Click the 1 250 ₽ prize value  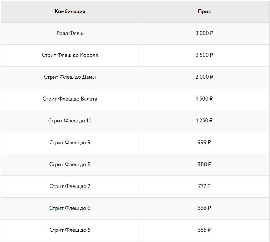pyautogui.click(x=204, y=121)
